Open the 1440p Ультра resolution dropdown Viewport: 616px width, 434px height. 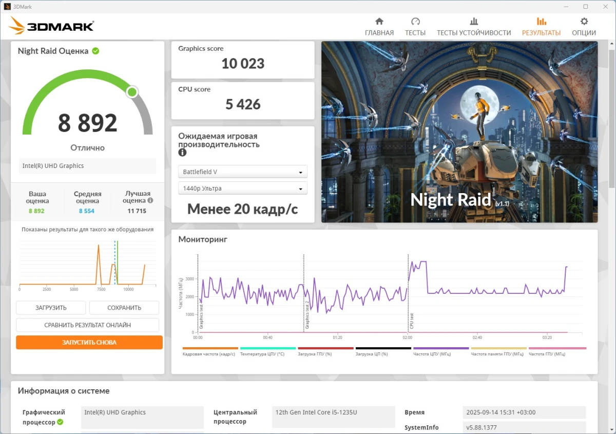(x=243, y=188)
